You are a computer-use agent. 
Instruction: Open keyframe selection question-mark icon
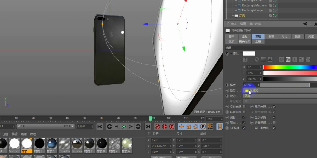(x=172, y=126)
